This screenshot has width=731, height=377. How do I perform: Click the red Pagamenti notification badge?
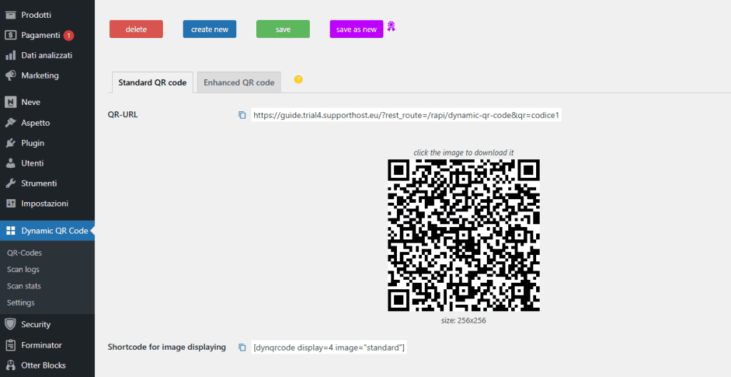tap(69, 35)
